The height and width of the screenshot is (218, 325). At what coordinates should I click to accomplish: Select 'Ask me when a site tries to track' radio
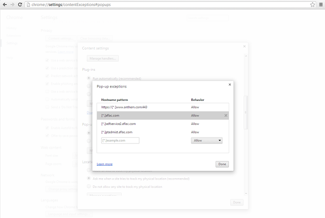coord(89,178)
